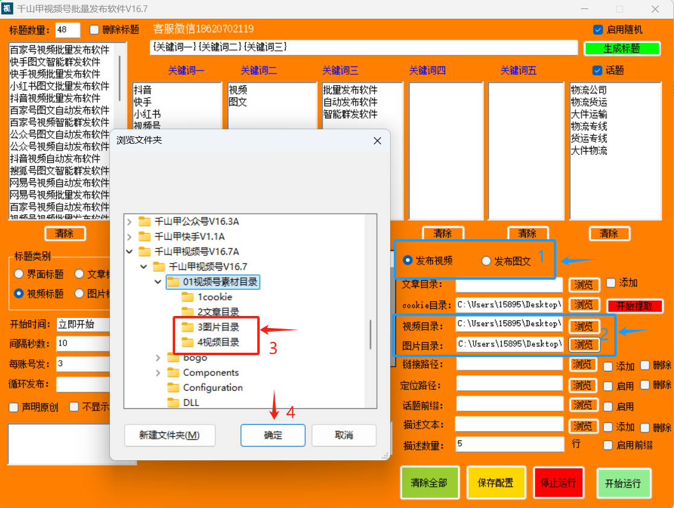Expand the 千山甲公众号V16.3A folder

click(129, 222)
